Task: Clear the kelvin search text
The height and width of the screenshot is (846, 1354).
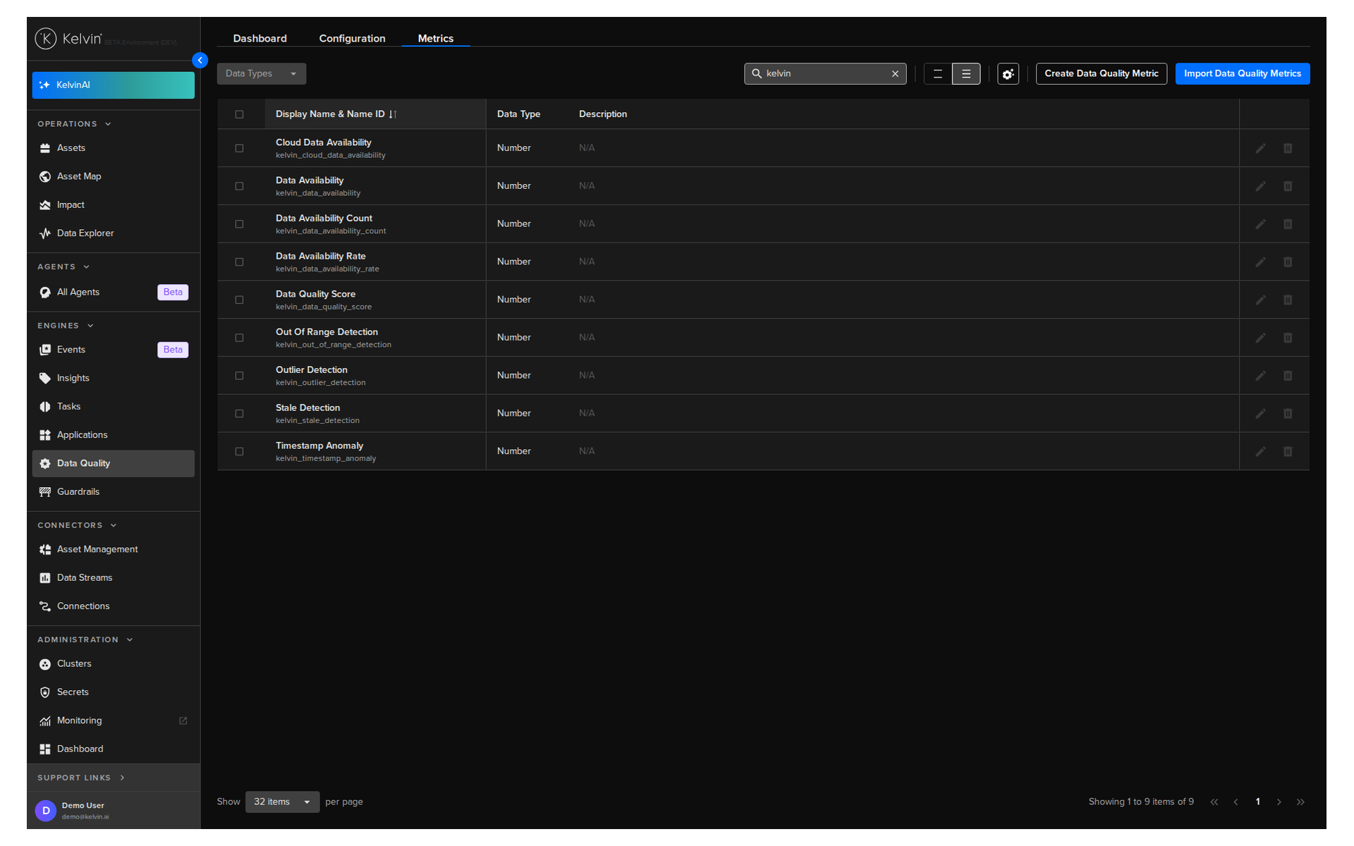Action: pyautogui.click(x=895, y=74)
